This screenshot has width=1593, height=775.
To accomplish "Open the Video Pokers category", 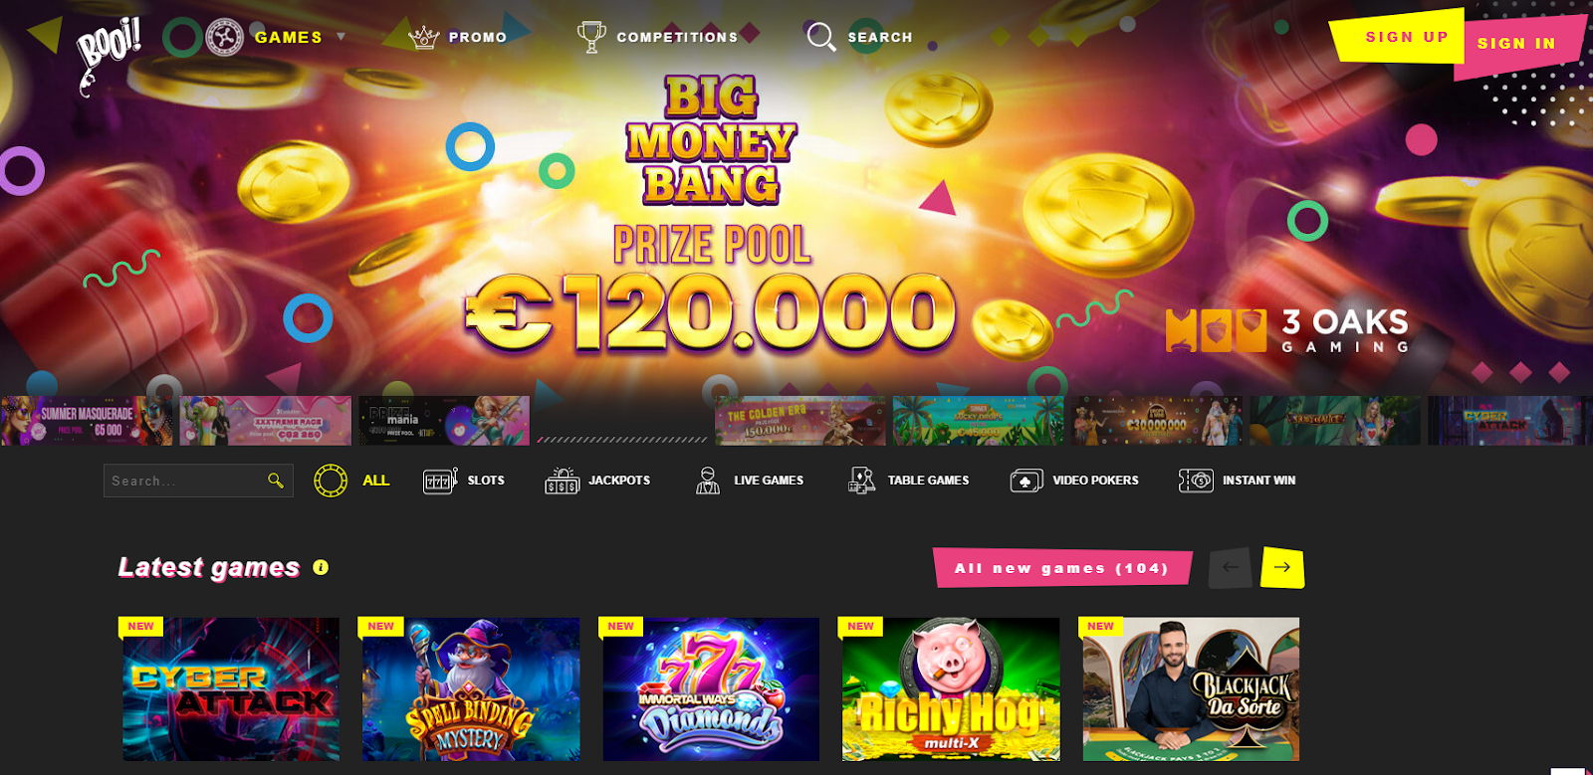I will pyautogui.click(x=1074, y=481).
